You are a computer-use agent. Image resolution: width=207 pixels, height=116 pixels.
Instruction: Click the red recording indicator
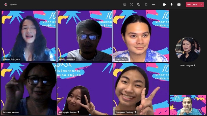click(x=6, y=5)
